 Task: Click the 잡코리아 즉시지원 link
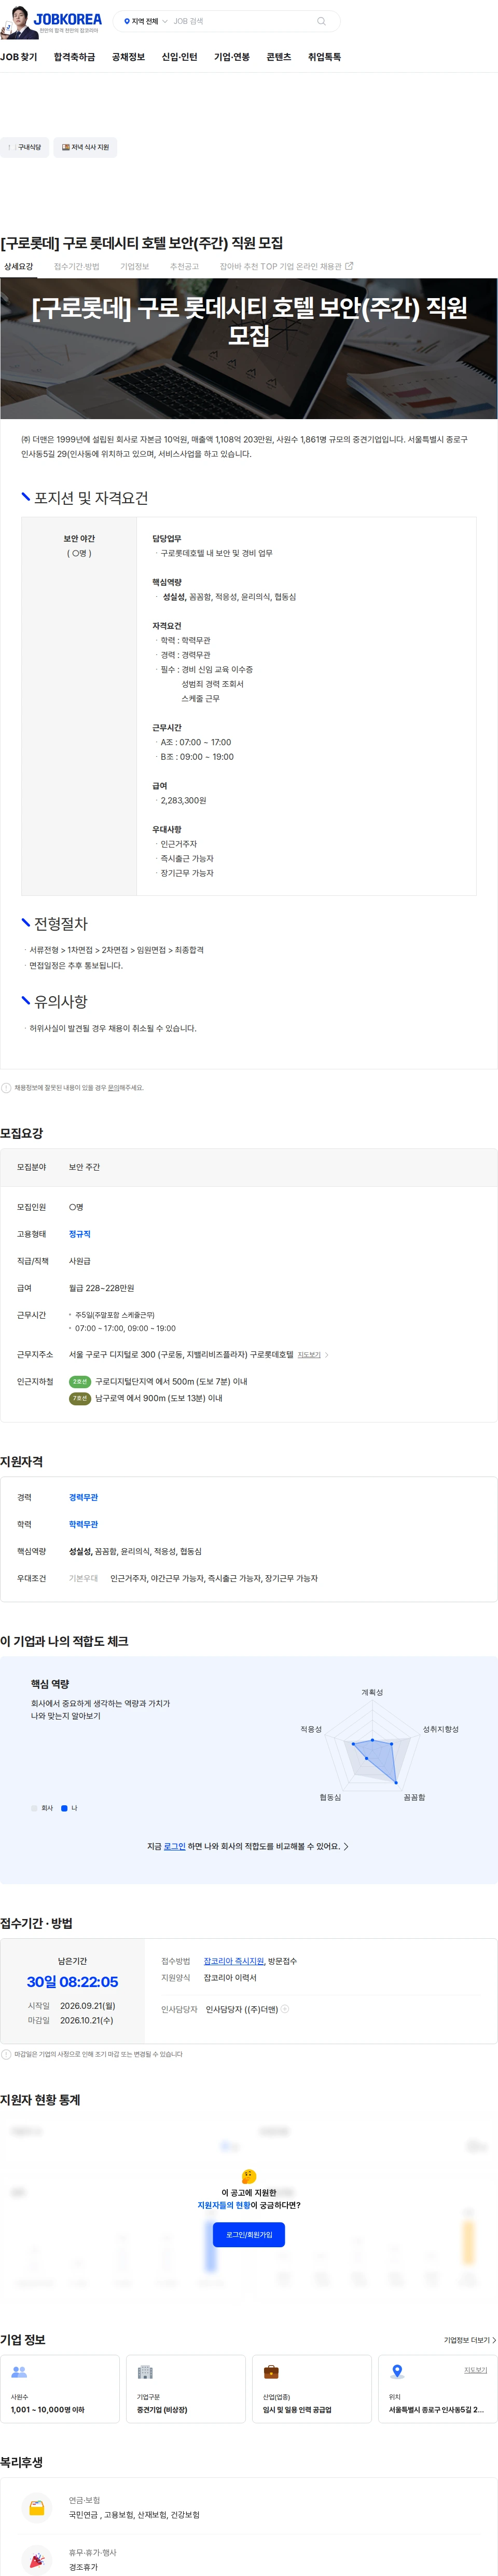point(233,1962)
